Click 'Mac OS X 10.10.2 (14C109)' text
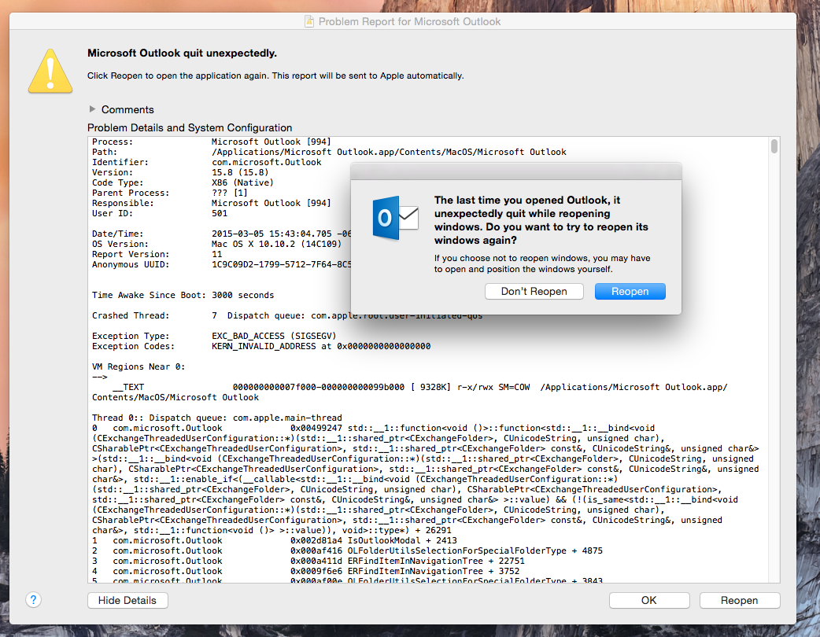The width and height of the screenshot is (820, 637). coord(277,244)
